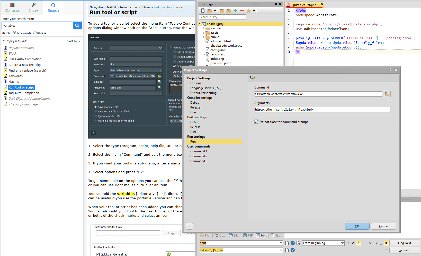Switch to the Index tab in help
Viewport: 421px width, 256px height.
34,7
